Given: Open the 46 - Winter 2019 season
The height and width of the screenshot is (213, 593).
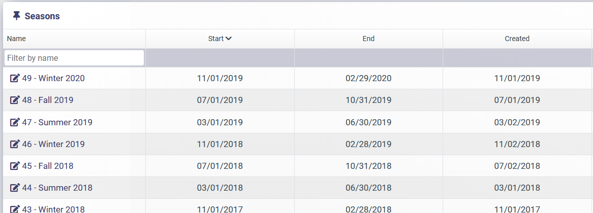Looking at the screenshot, I should click(x=53, y=144).
